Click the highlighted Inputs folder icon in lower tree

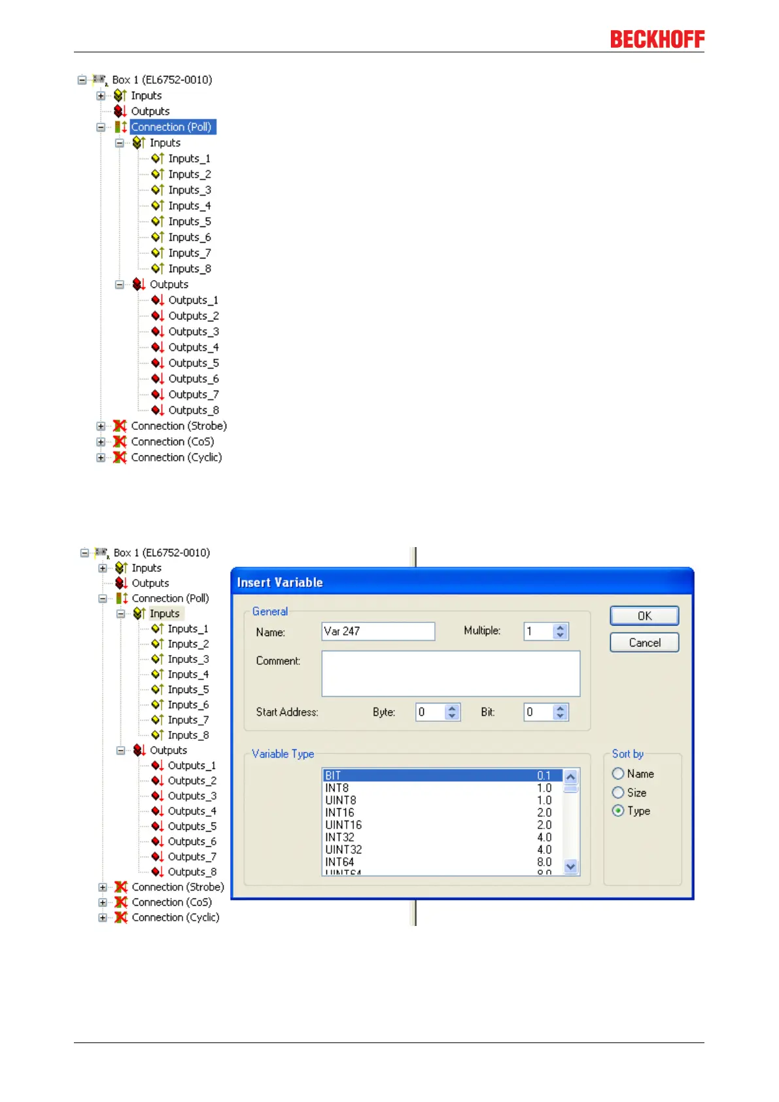point(139,613)
